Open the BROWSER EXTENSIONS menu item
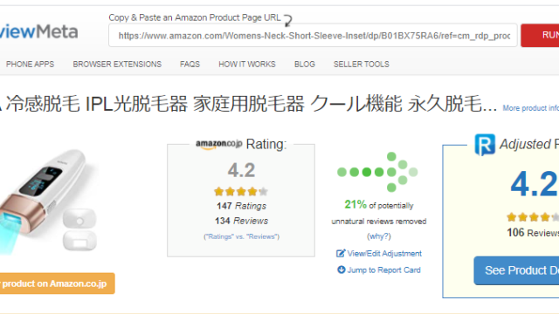559x314 pixels. tap(117, 64)
